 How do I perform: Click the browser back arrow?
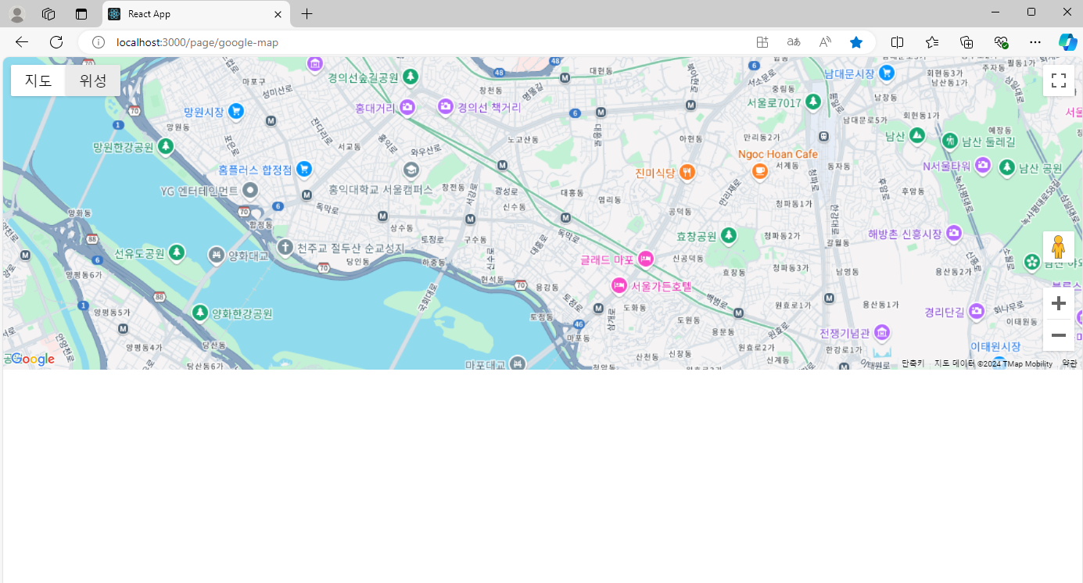pos(22,42)
